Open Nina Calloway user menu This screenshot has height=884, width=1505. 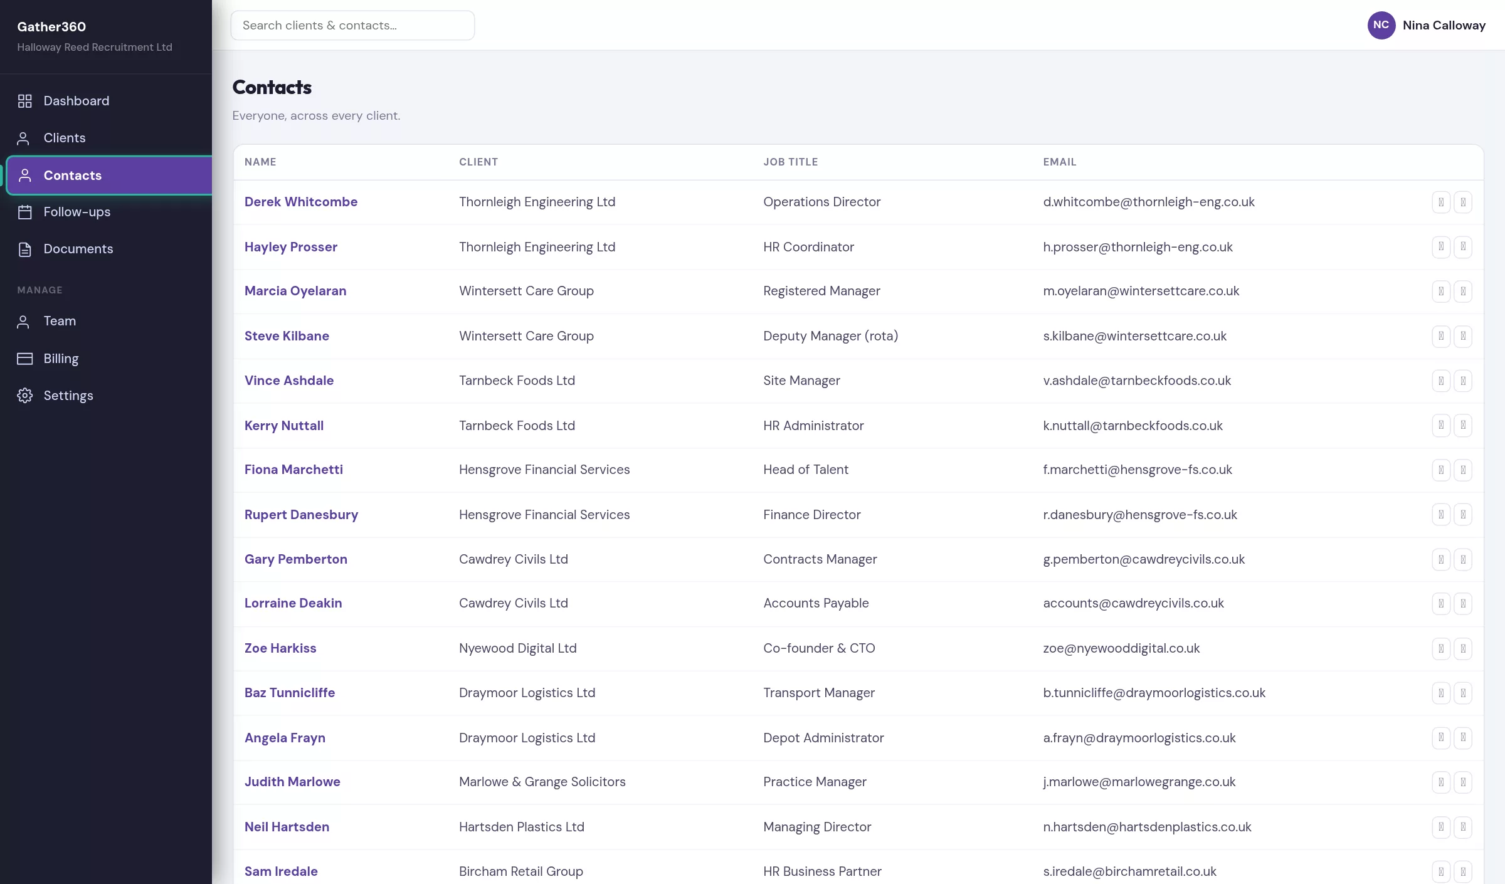[1426, 25]
